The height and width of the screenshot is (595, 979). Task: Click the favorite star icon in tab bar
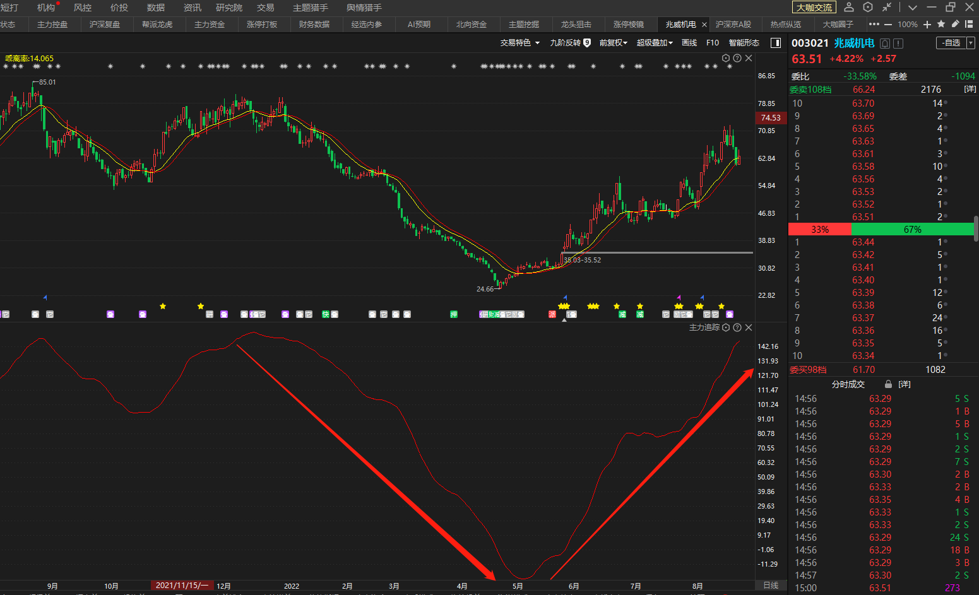coord(941,24)
